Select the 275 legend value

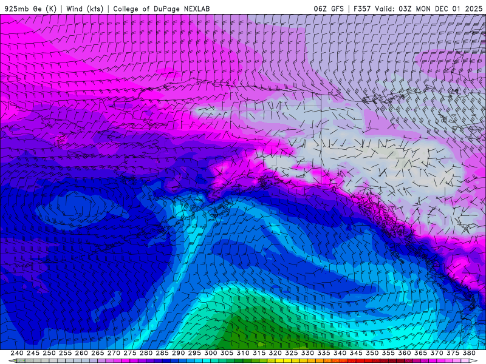coord(130,353)
